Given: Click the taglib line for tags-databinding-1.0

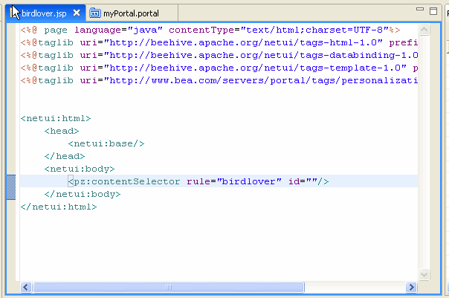Looking at the screenshot, I should (x=219, y=55).
